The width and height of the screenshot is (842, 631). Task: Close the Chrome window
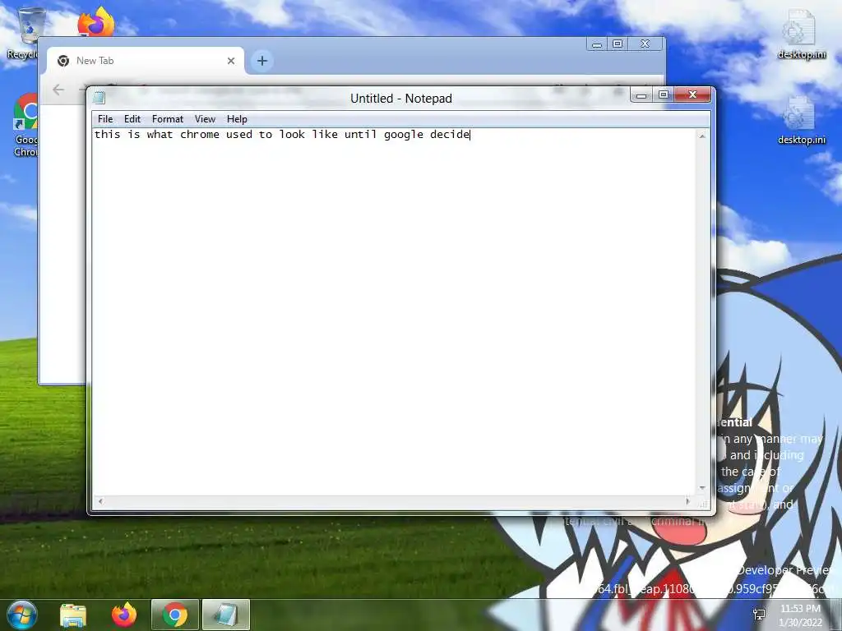(x=645, y=44)
